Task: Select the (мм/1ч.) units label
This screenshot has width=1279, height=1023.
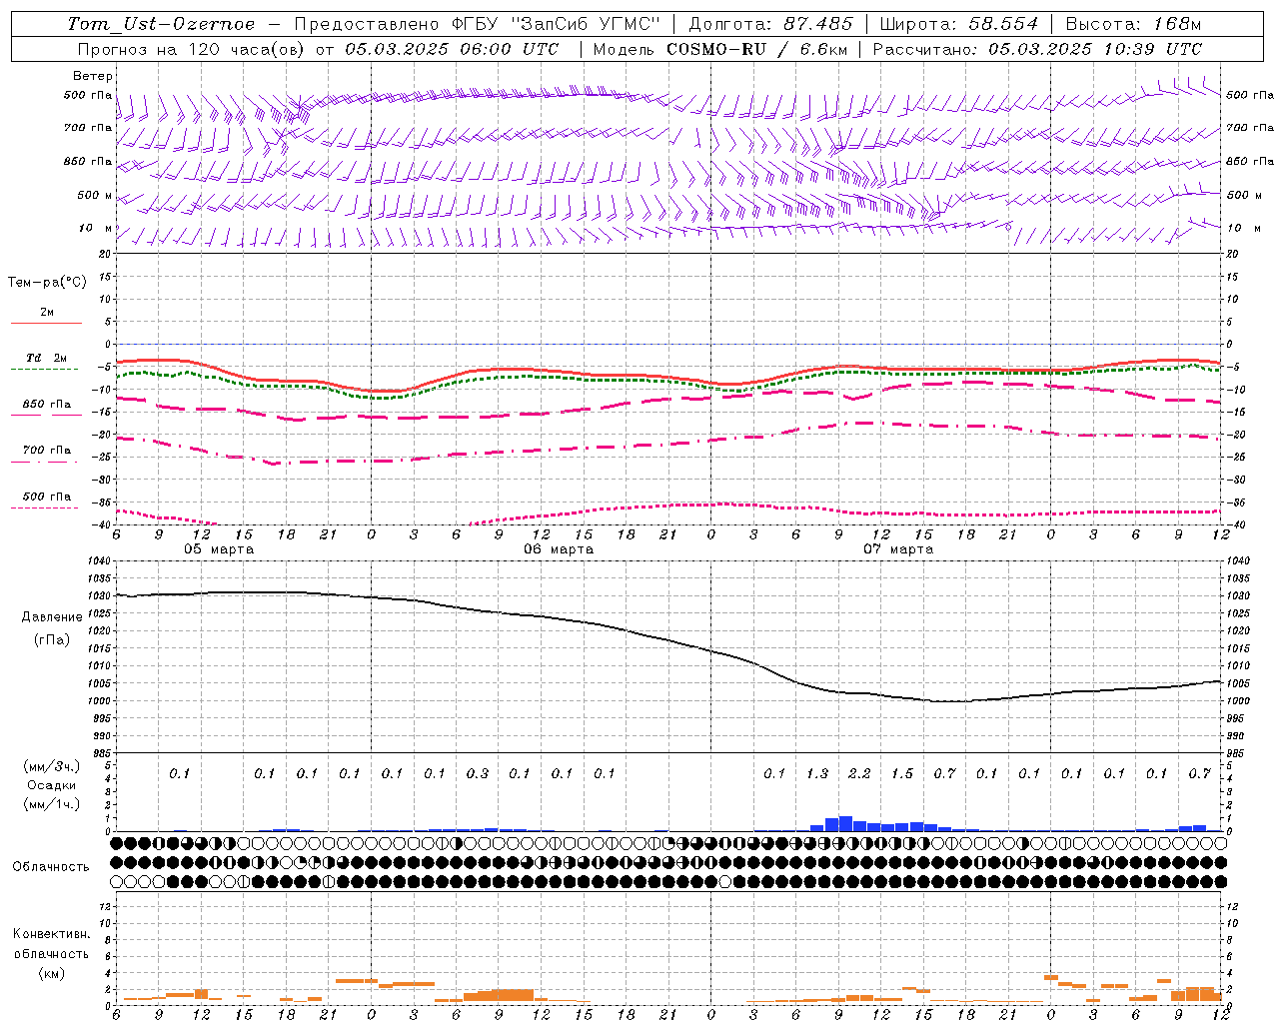Action: pos(52,804)
